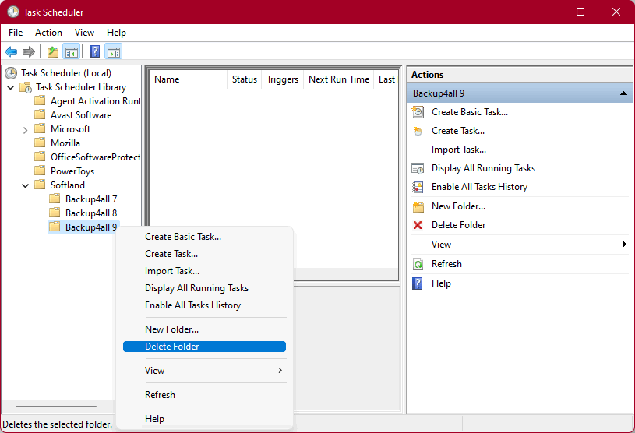The width and height of the screenshot is (635, 433).
Task: Toggle the Show/Hide Console Tree toolbar icon
Action: pyautogui.click(x=71, y=52)
